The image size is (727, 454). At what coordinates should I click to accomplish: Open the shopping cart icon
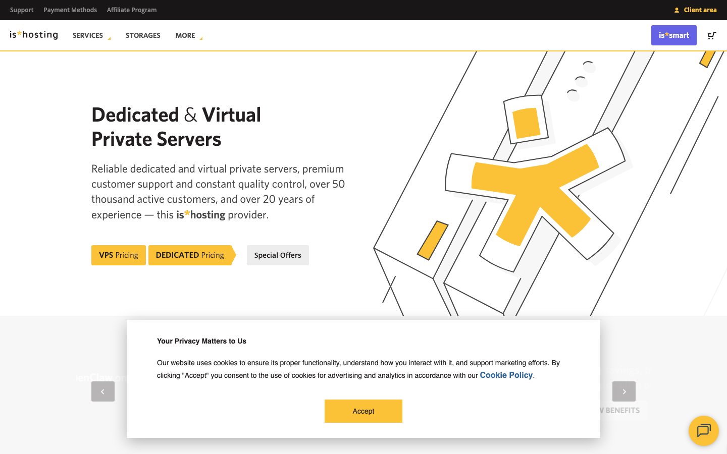pyautogui.click(x=712, y=35)
